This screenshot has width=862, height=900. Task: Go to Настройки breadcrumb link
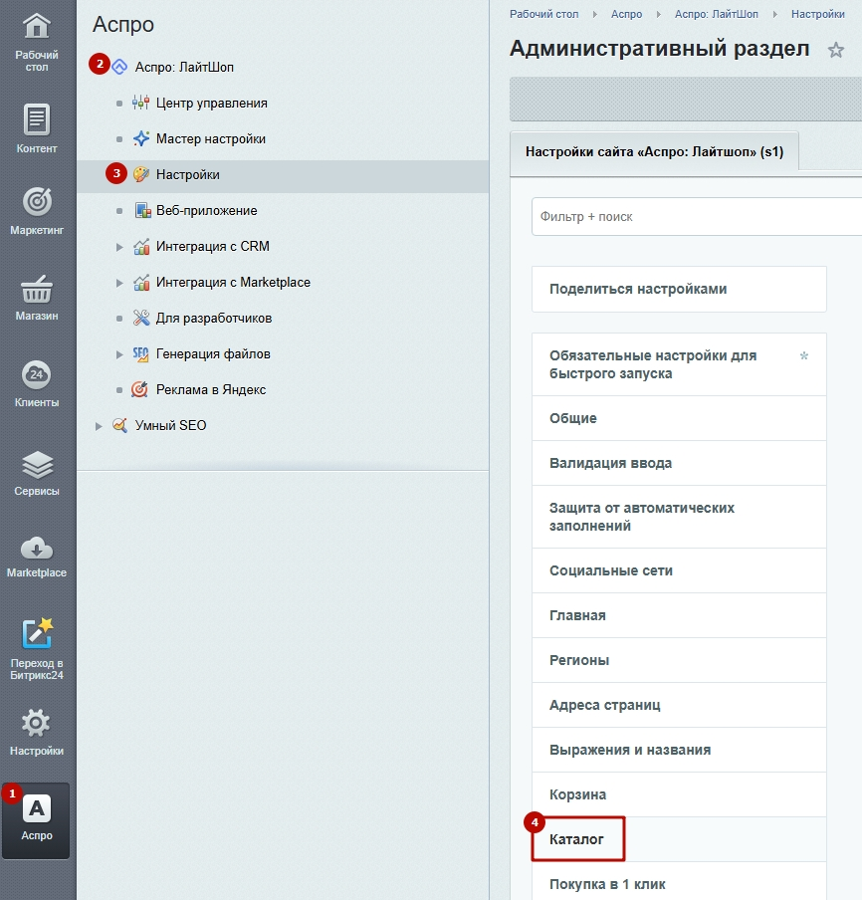[x=818, y=14]
